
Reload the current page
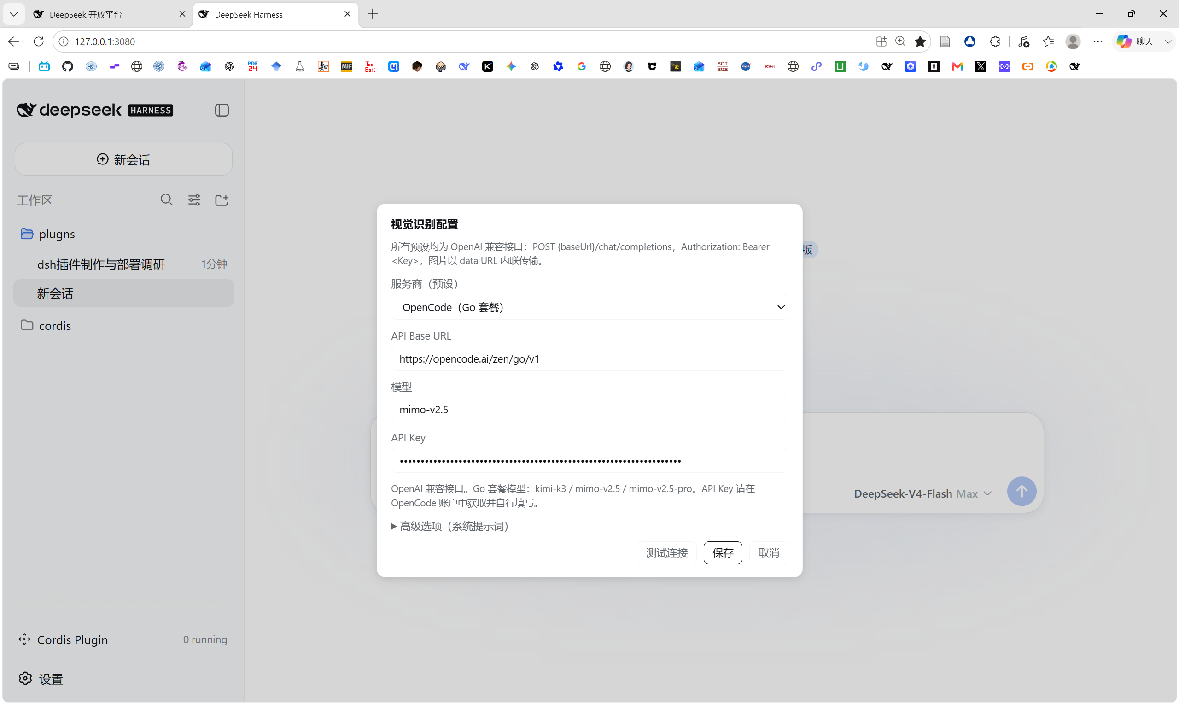pyautogui.click(x=39, y=42)
